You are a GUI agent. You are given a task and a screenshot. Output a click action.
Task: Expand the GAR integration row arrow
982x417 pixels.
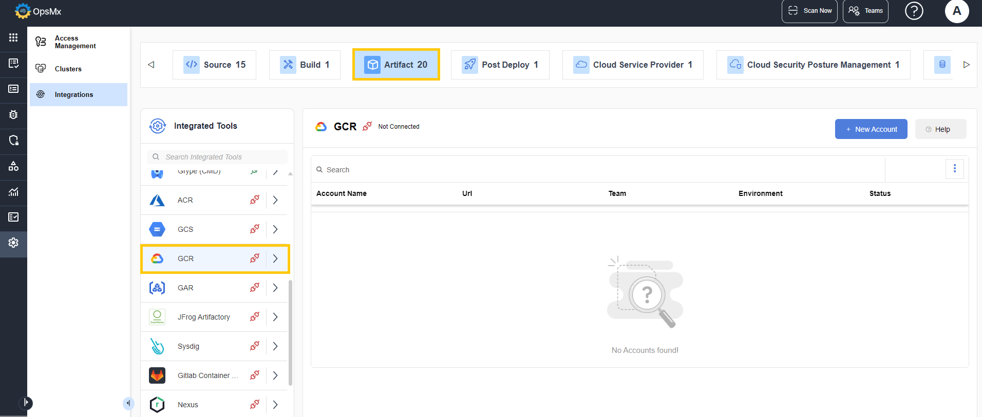pyautogui.click(x=275, y=288)
